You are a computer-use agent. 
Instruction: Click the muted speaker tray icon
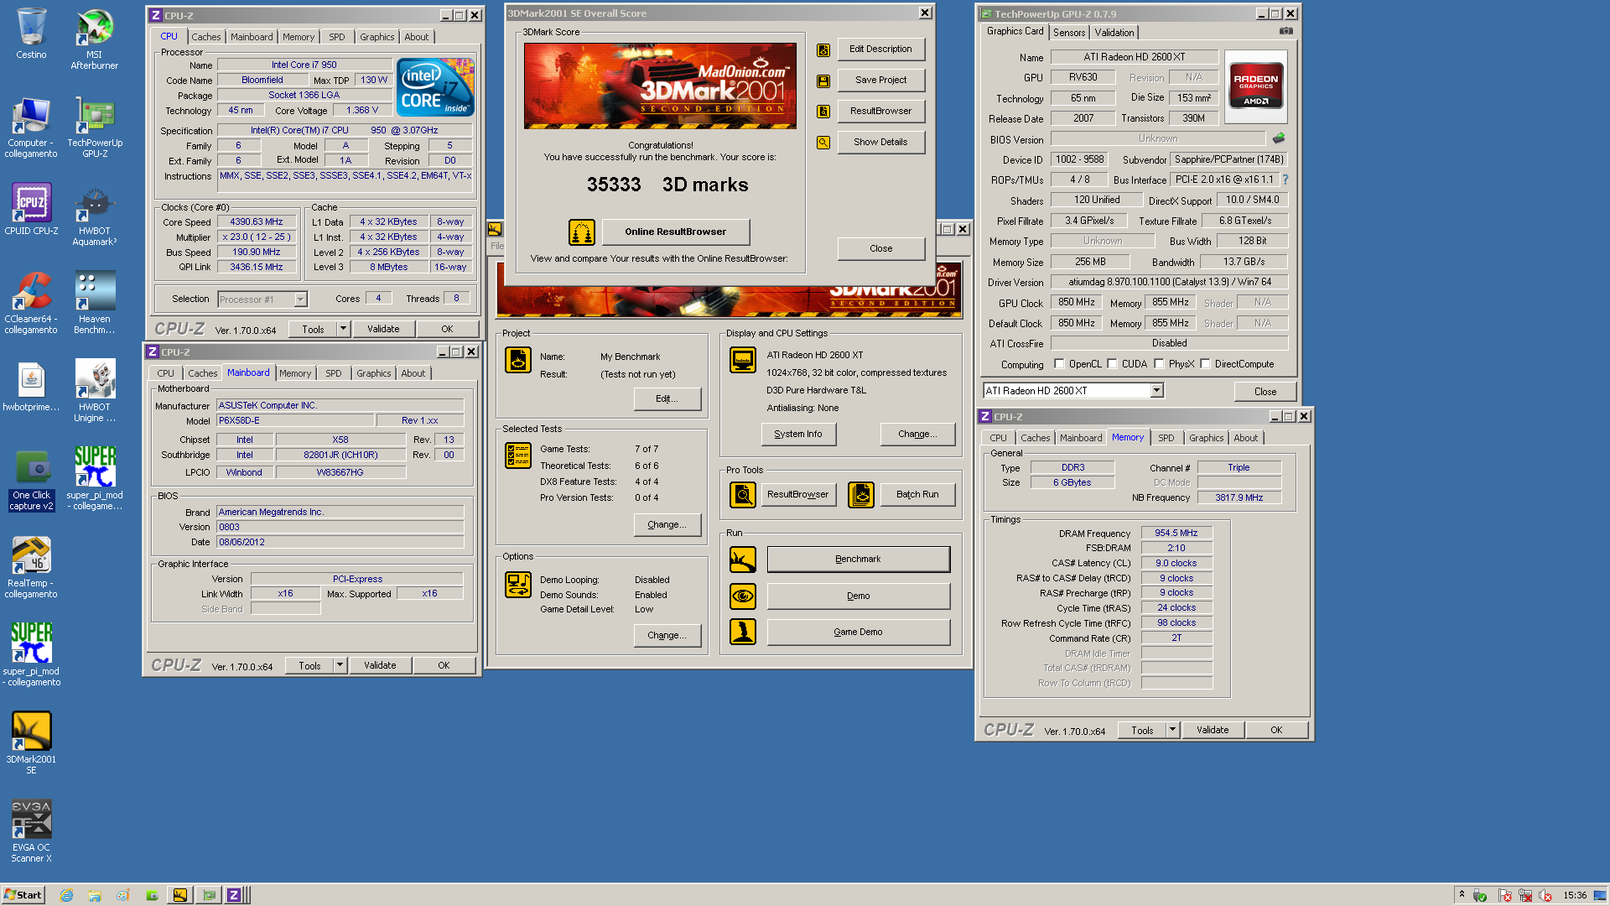pos(1545,895)
